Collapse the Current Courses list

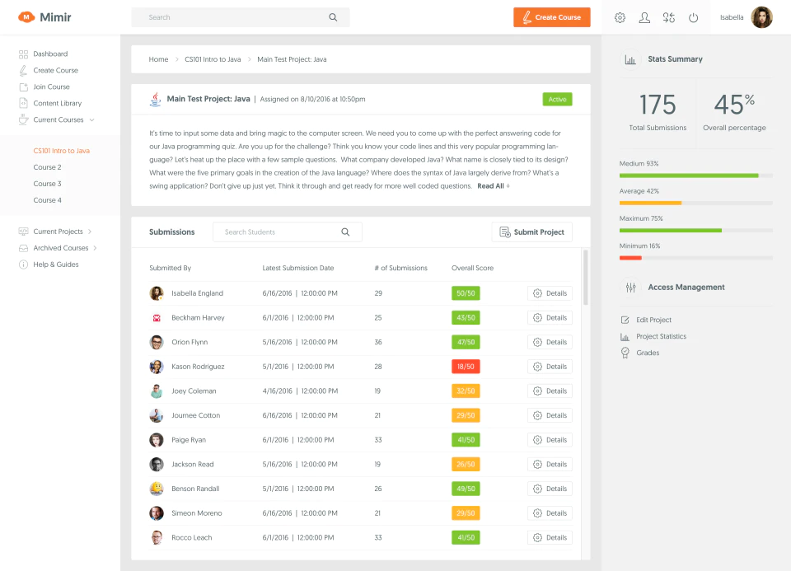[91, 120]
